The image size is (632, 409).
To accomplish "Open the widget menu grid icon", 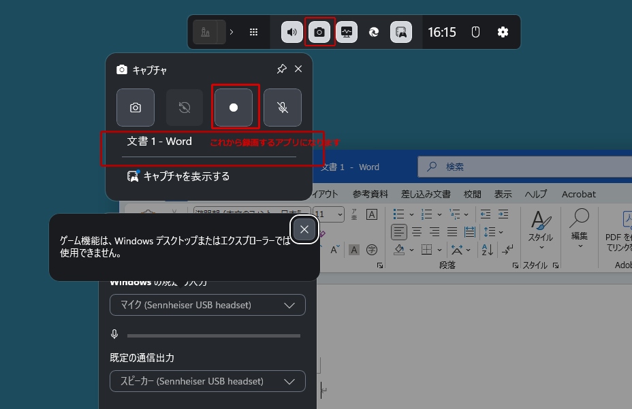I will click(x=253, y=32).
